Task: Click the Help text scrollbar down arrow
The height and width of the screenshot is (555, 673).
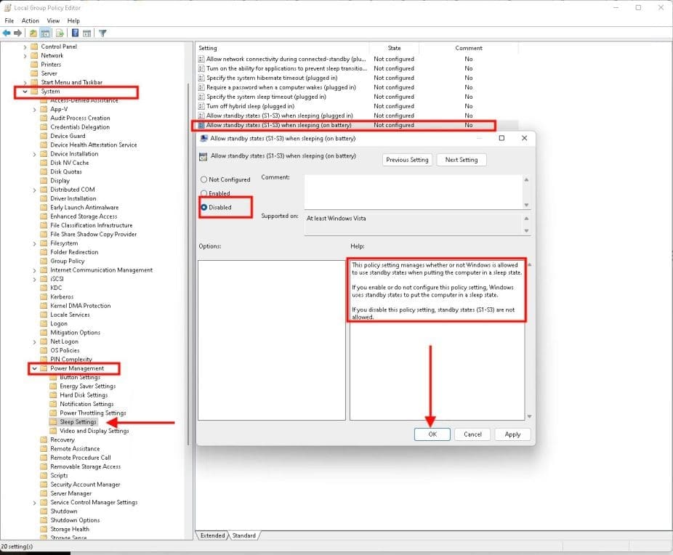Action: (x=528, y=416)
